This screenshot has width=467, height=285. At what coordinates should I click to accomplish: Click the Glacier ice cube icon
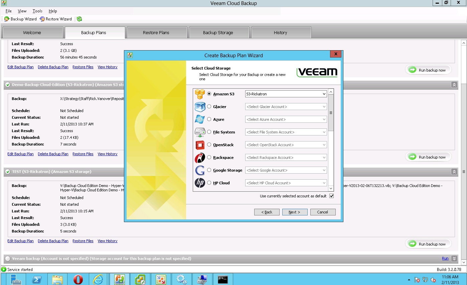(200, 107)
